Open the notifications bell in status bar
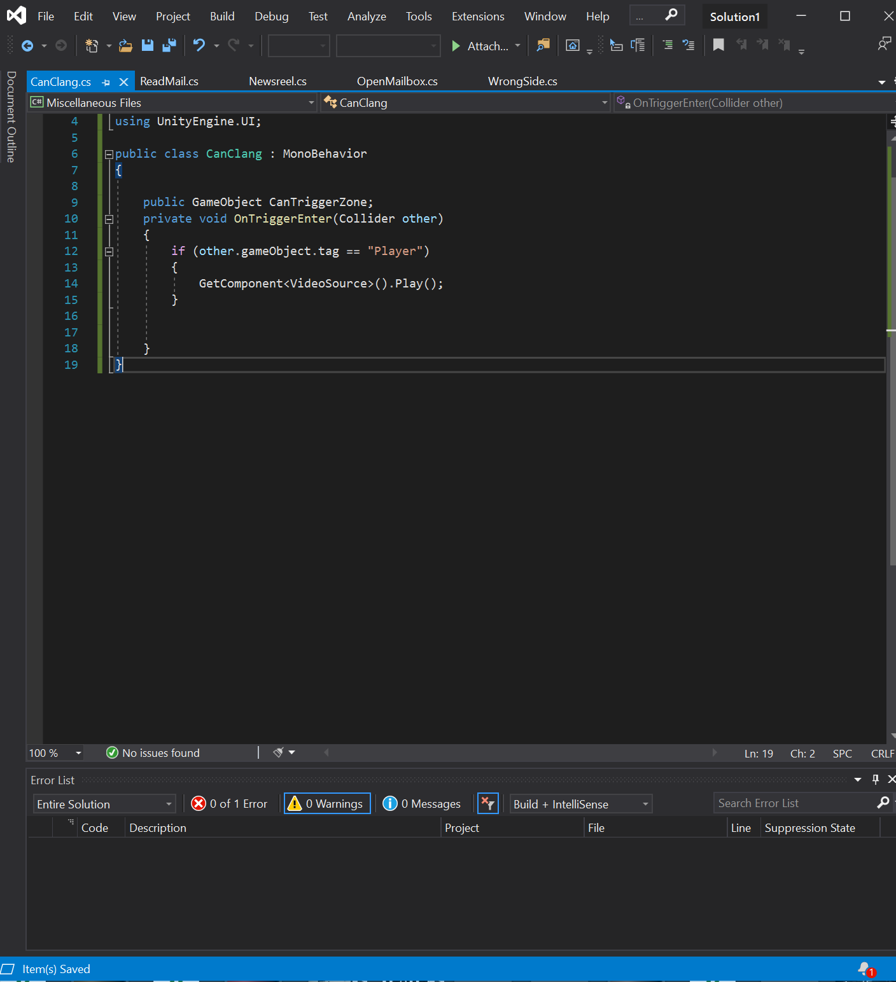Screen dimensions: 896x982 [865, 969]
